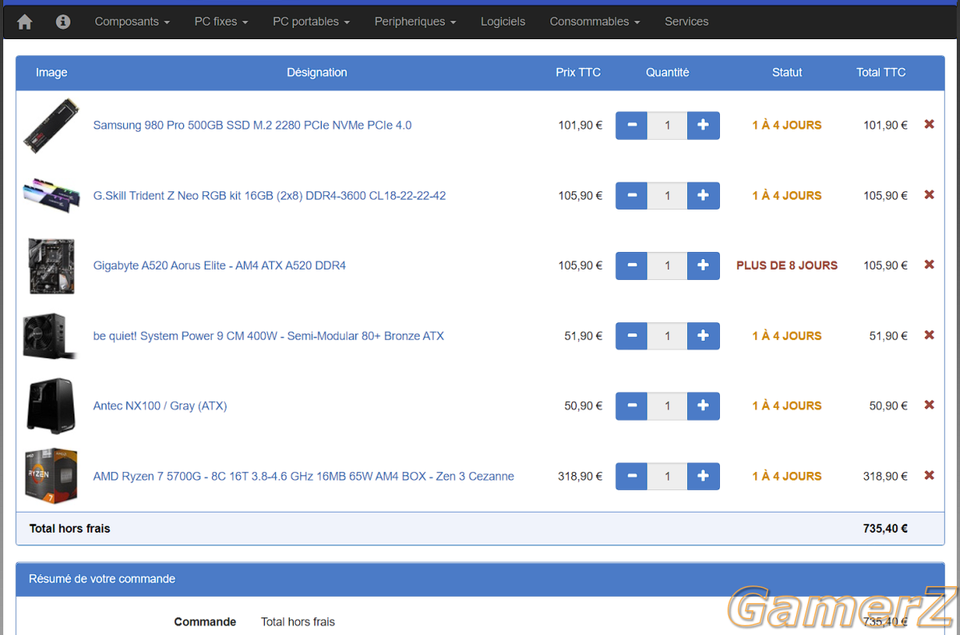This screenshot has height=635, width=960.
Task: Increase quantity of Samsung 980 Pro SSD
Action: tap(703, 126)
